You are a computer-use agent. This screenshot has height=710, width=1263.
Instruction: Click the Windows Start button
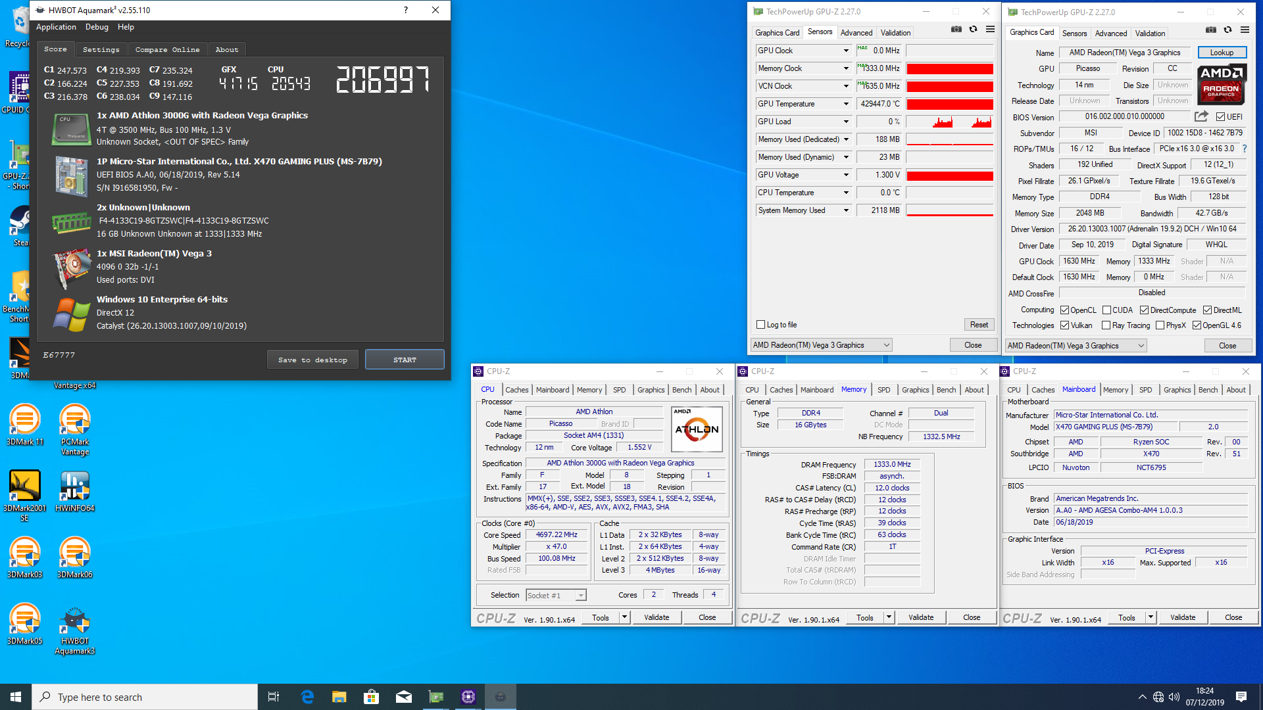click(16, 697)
